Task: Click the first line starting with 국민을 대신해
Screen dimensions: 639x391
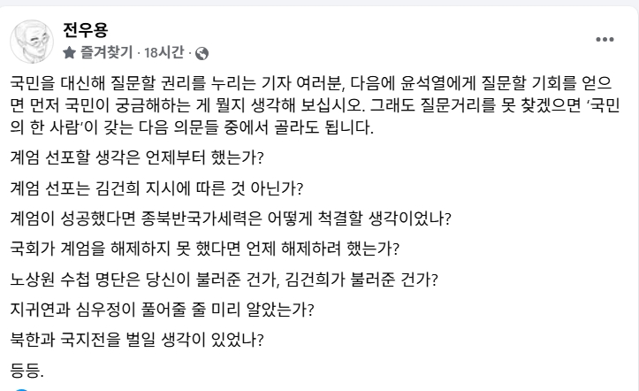Action: 311,83
